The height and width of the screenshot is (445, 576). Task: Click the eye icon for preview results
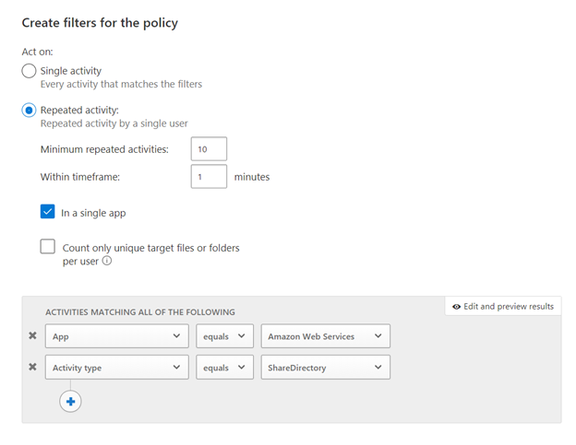(x=456, y=306)
